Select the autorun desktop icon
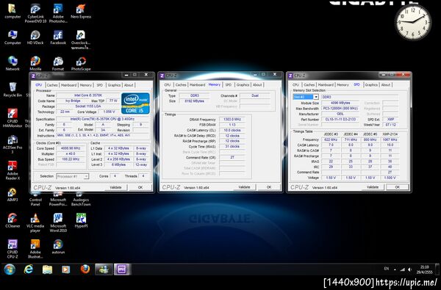441x290 pixels. click(x=58, y=247)
